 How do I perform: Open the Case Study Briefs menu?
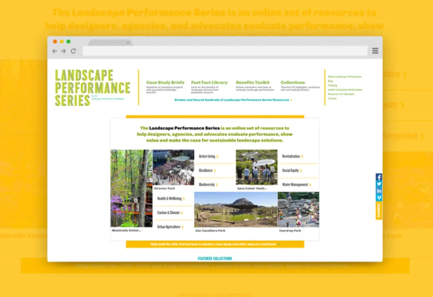click(x=165, y=82)
